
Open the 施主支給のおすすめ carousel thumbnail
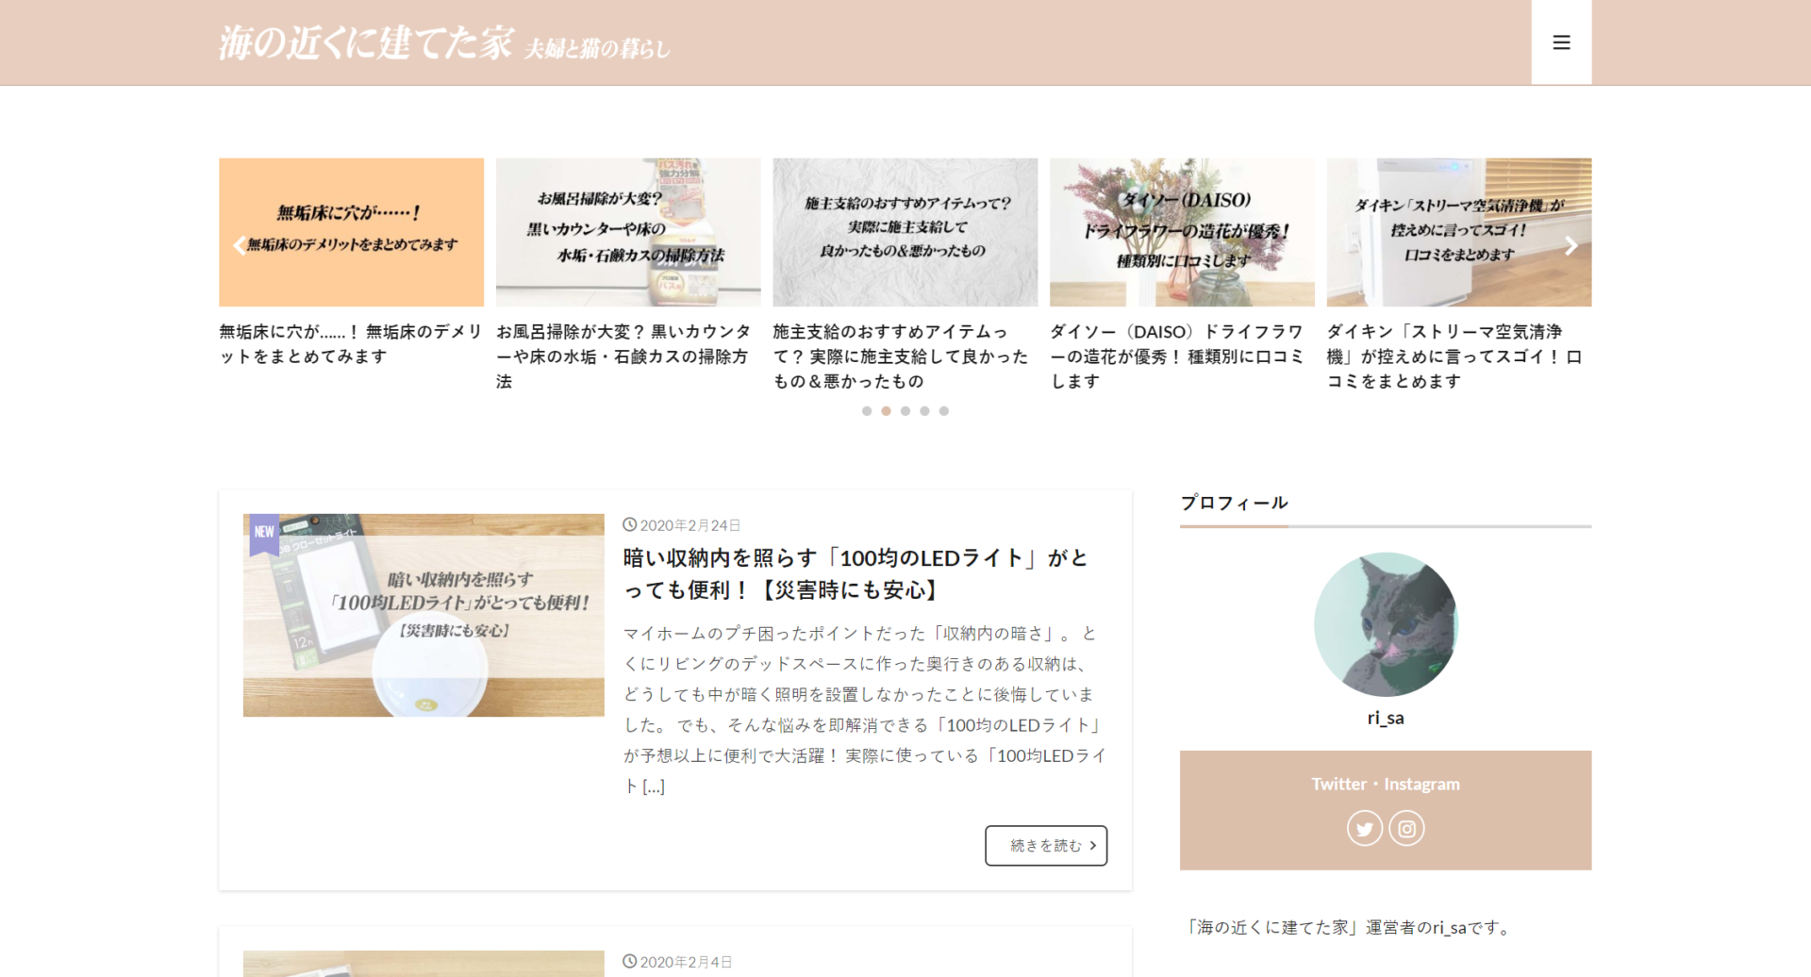coord(905,232)
